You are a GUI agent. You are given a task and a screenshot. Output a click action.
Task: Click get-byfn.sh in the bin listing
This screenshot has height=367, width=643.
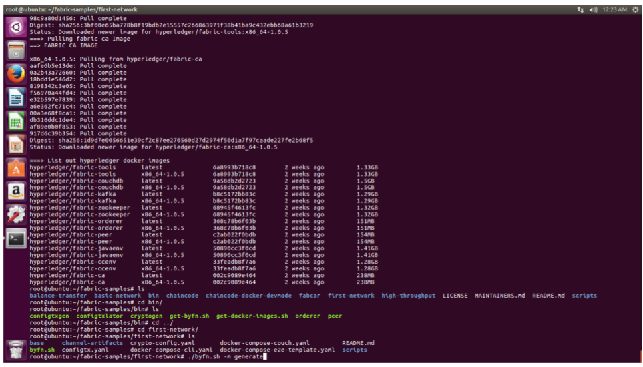189,316
